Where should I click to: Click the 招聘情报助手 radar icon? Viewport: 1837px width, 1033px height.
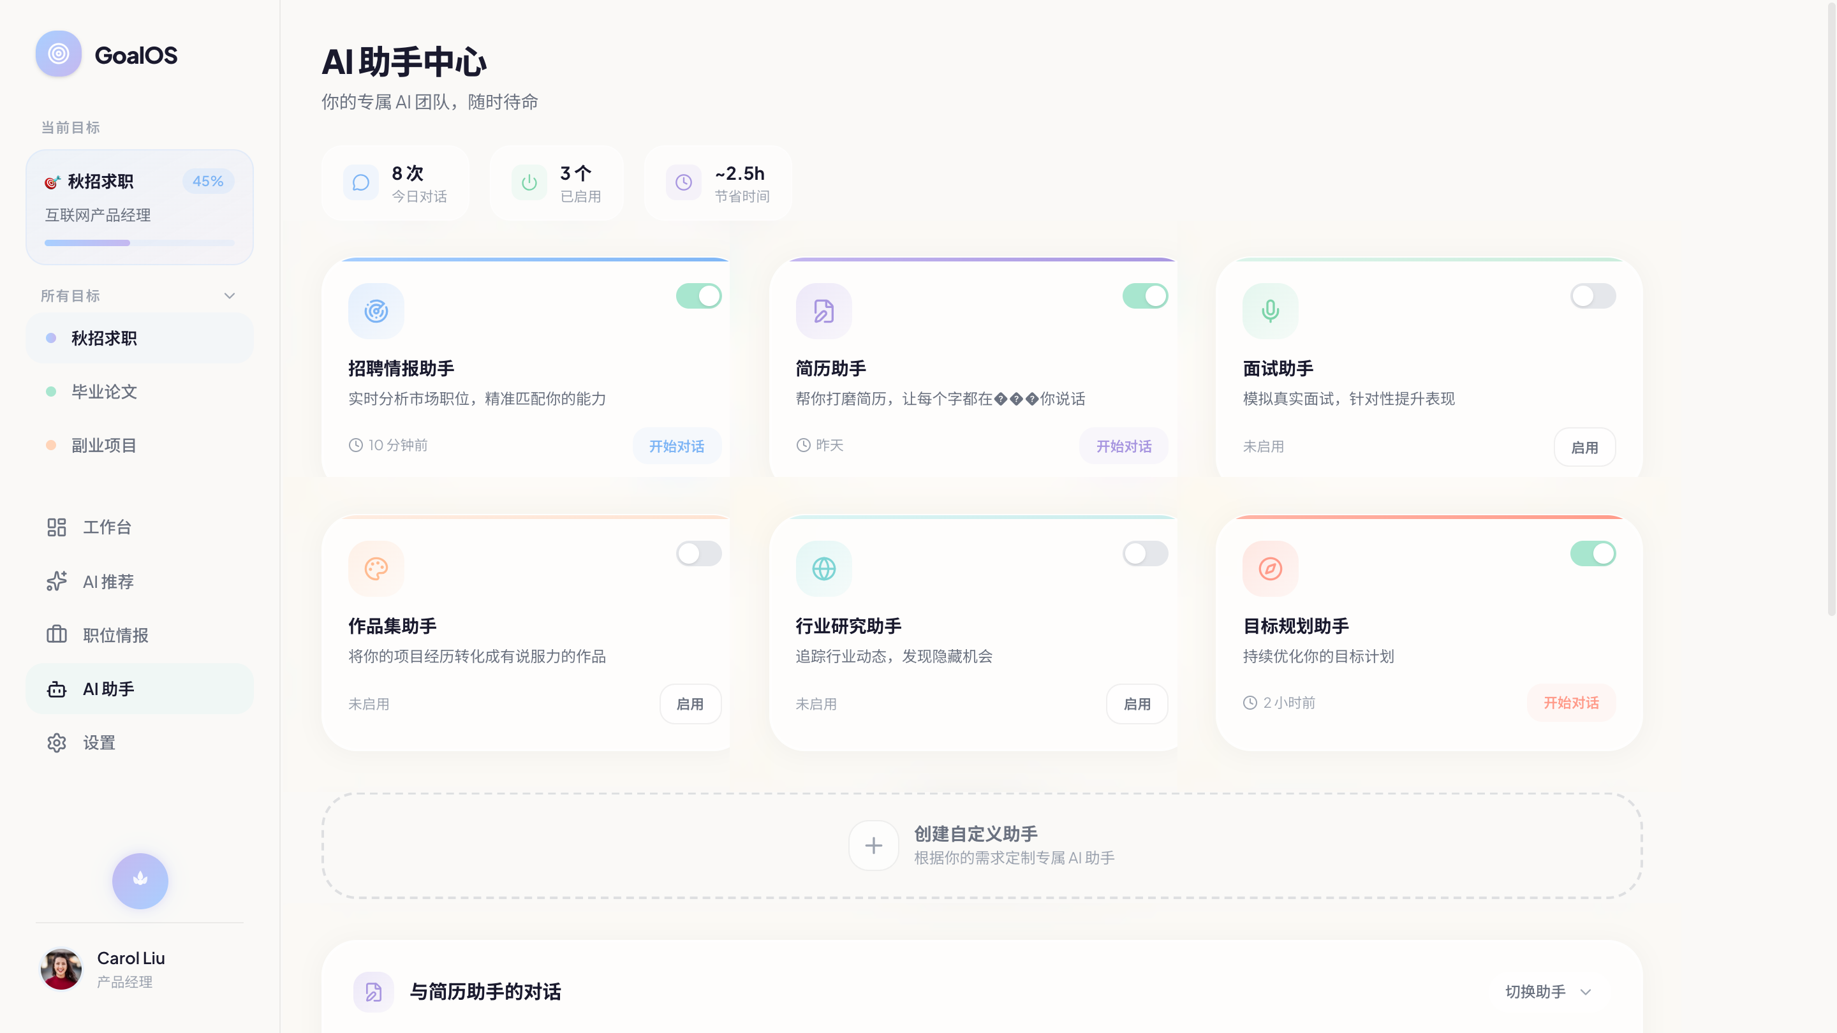(376, 311)
